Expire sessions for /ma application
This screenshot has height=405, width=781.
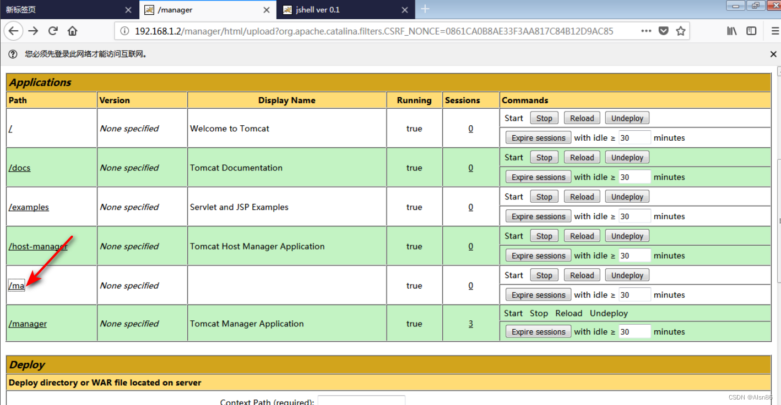coord(538,295)
